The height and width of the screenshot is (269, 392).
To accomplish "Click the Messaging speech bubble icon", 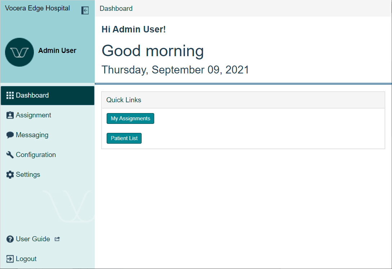I will 10,135.
